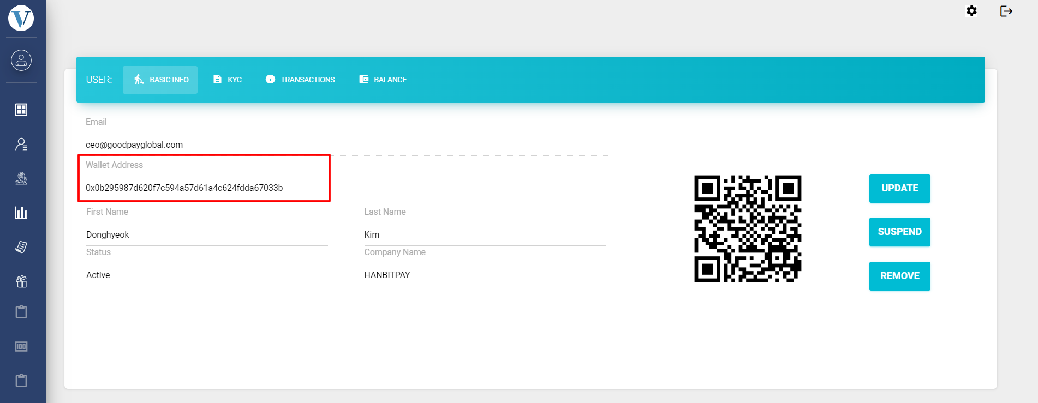Open the receipt document sidebar icon
This screenshot has width=1038, height=403.
pyautogui.click(x=21, y=247)
